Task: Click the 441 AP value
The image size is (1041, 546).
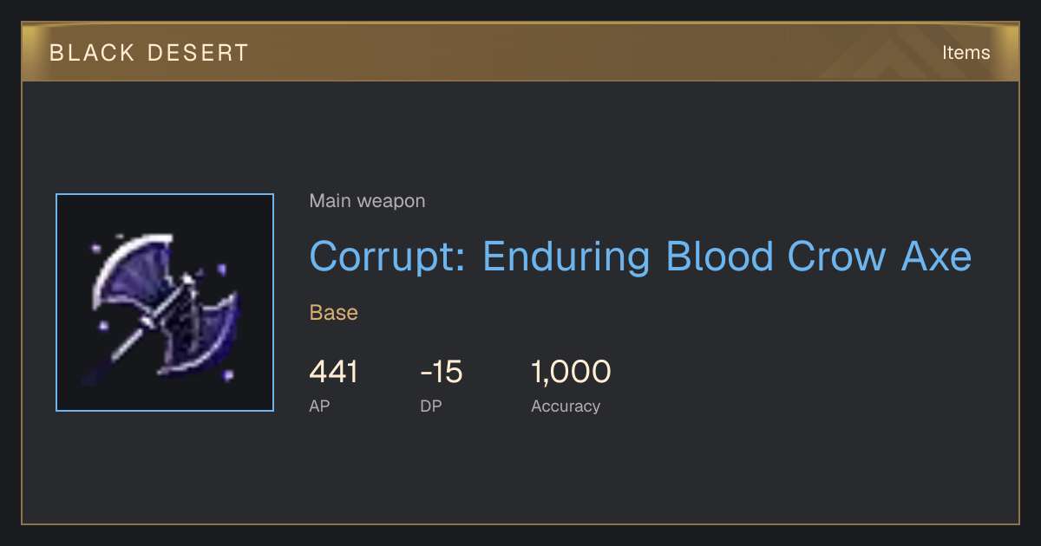Action: pyautogui.click(x=333, y=372)
